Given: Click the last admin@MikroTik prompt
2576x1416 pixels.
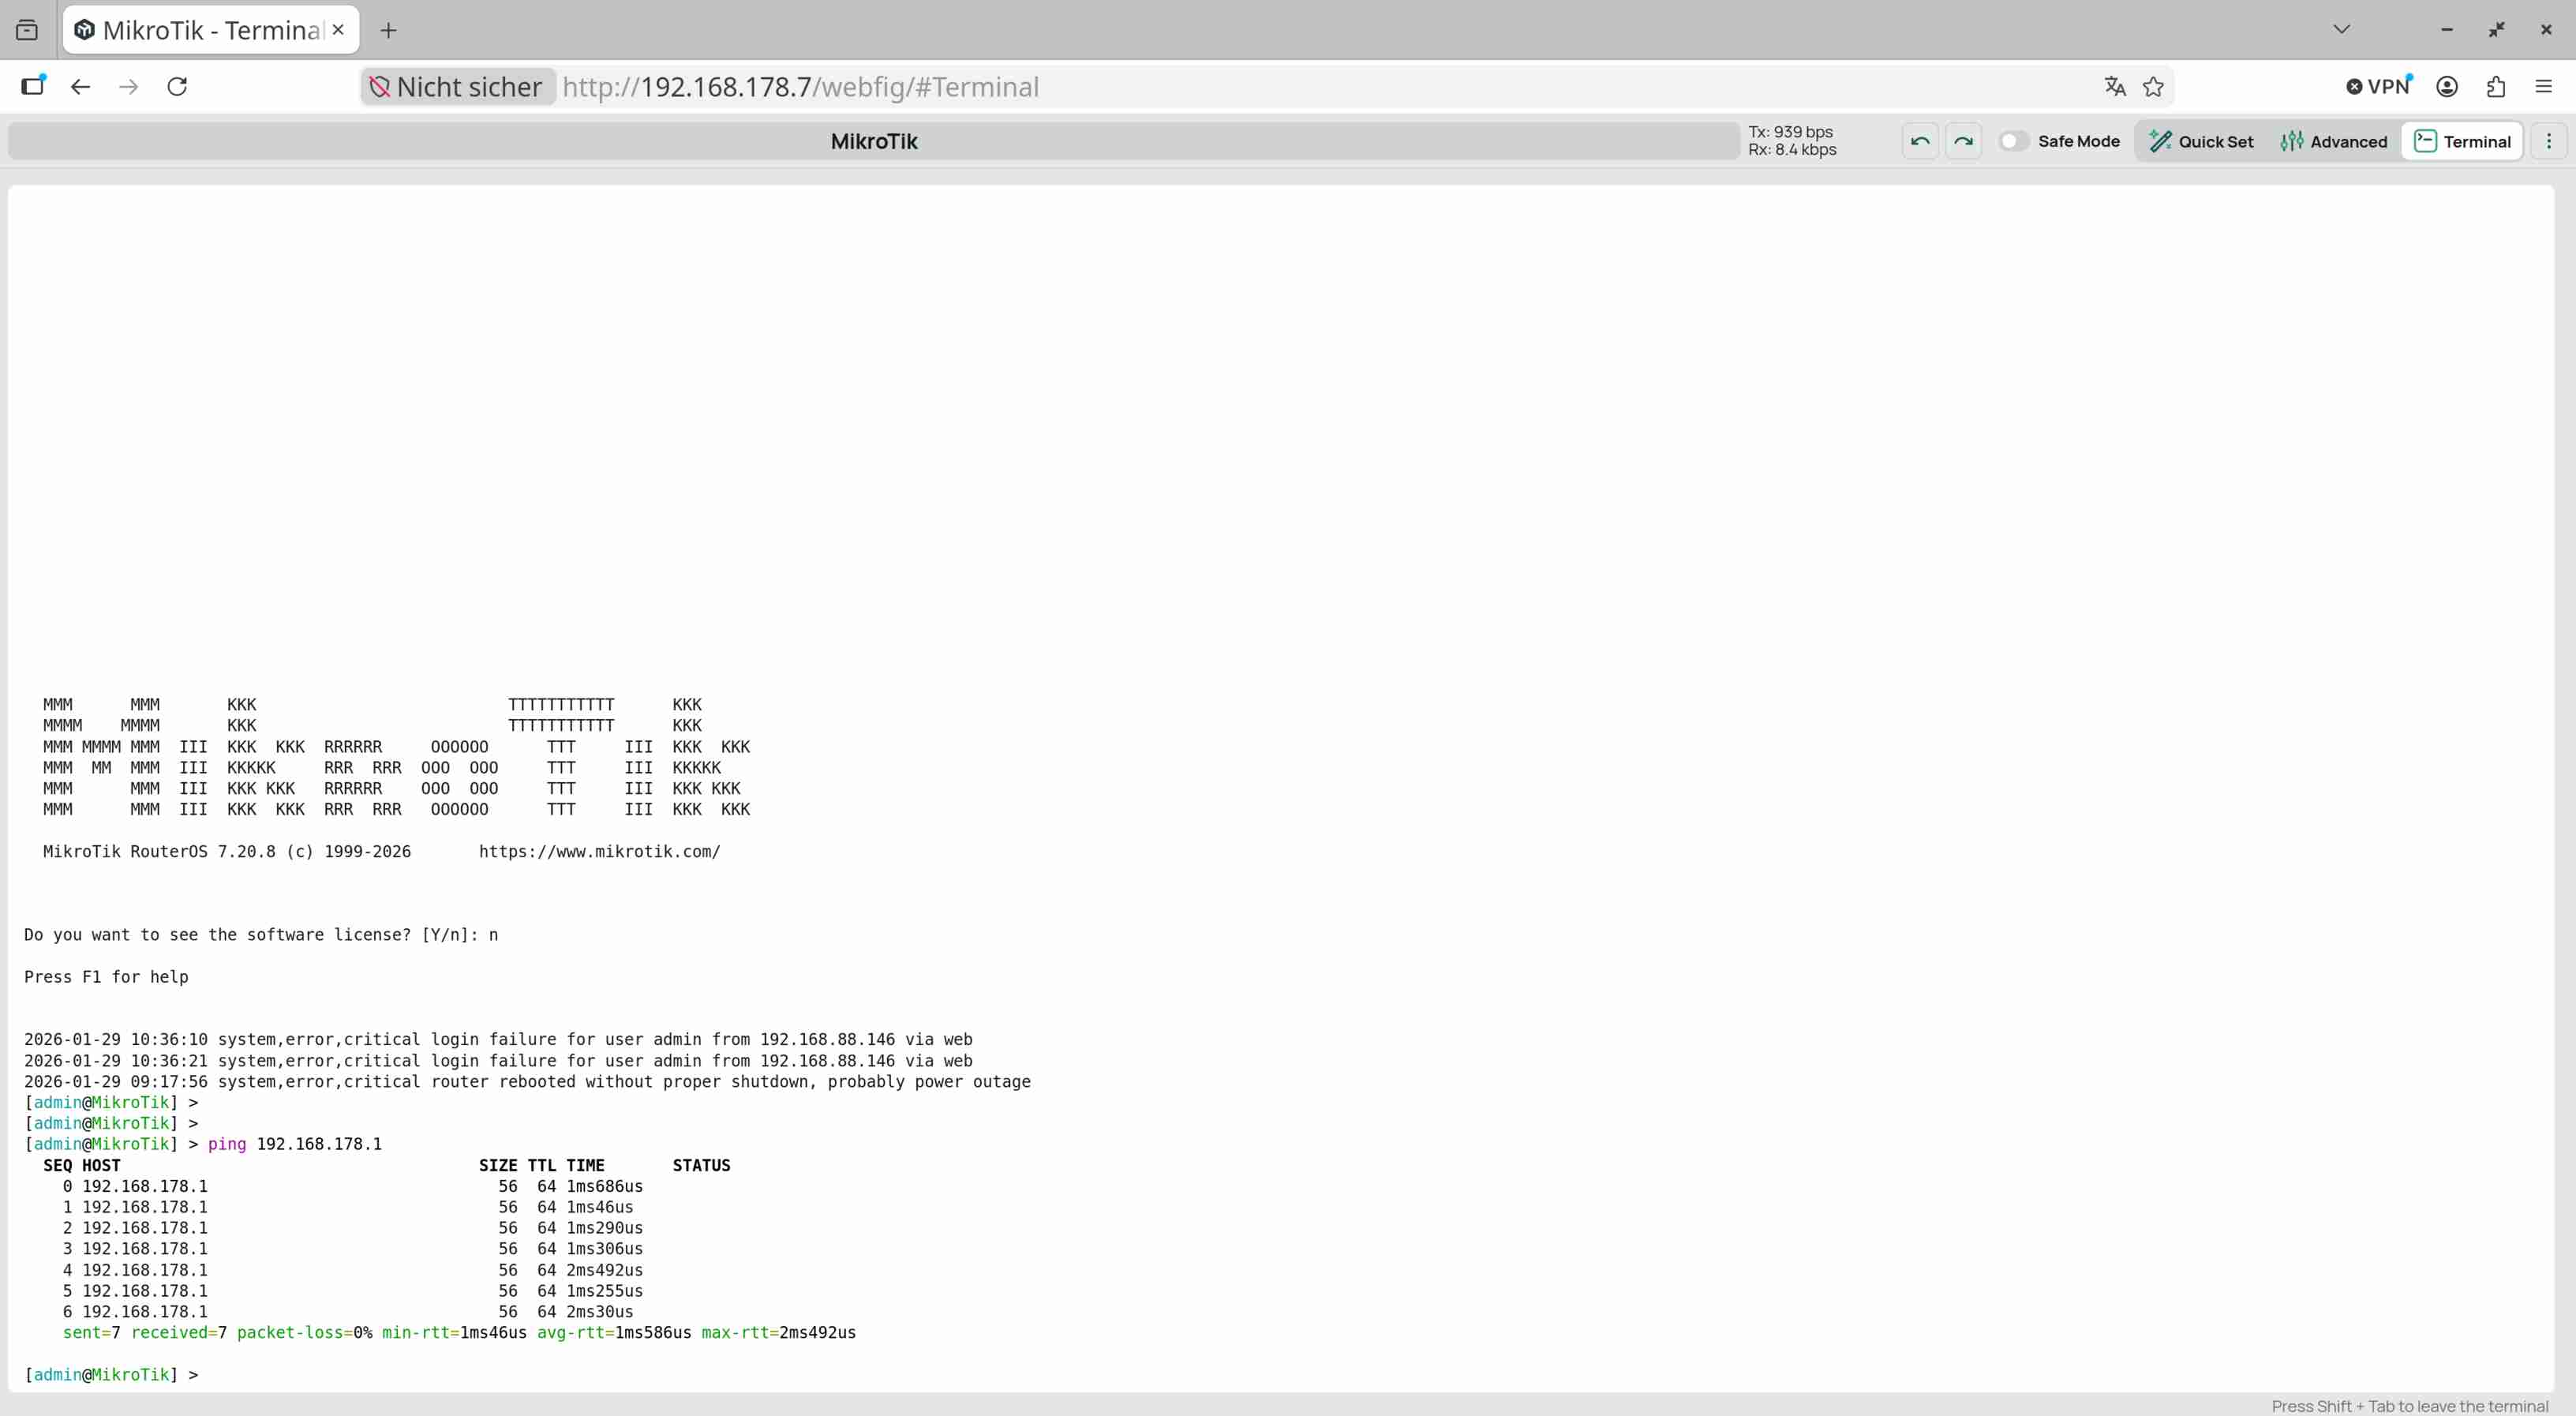Looking at the screenshot, I should tap(111, 1375).
